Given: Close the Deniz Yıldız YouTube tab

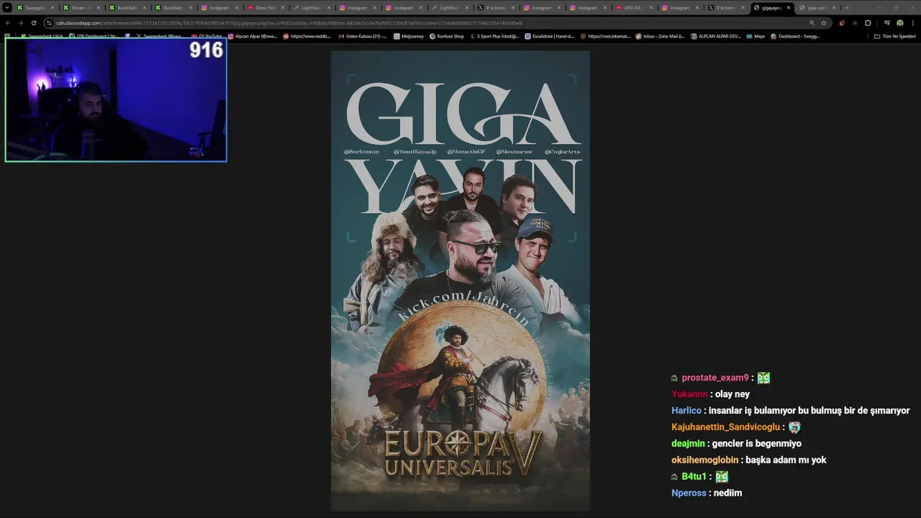Looking at the screenshot, I should point(283,8).
